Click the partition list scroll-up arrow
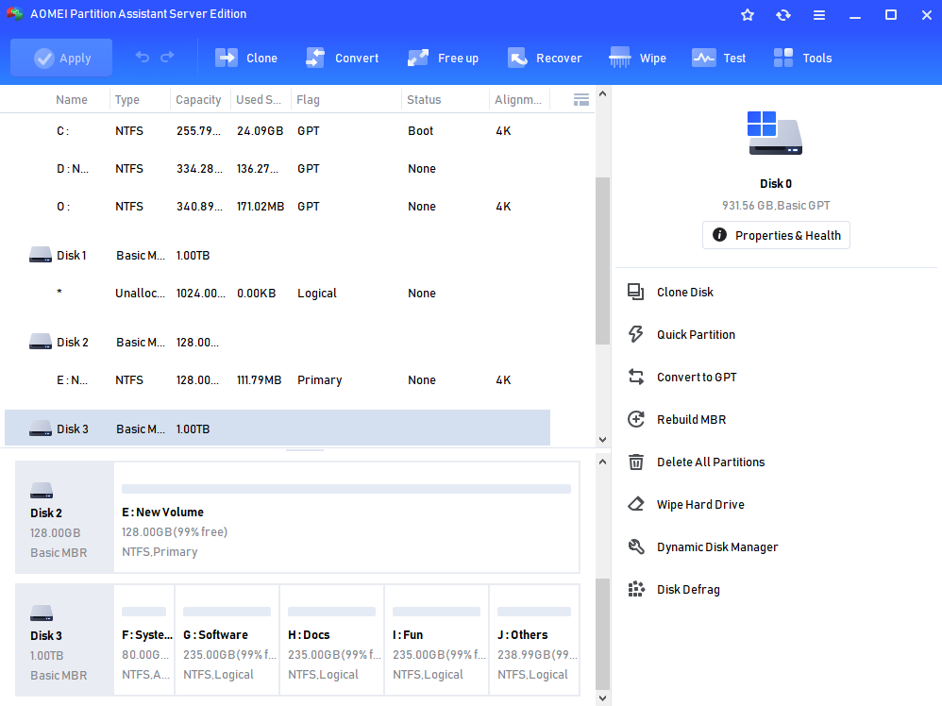The width and height of the screenshot is (942, 706). click(x=602, y=93)
